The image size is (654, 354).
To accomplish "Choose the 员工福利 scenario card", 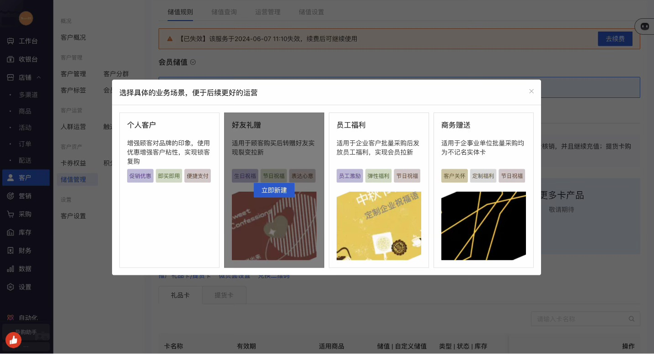I will (x=379, y=190).
